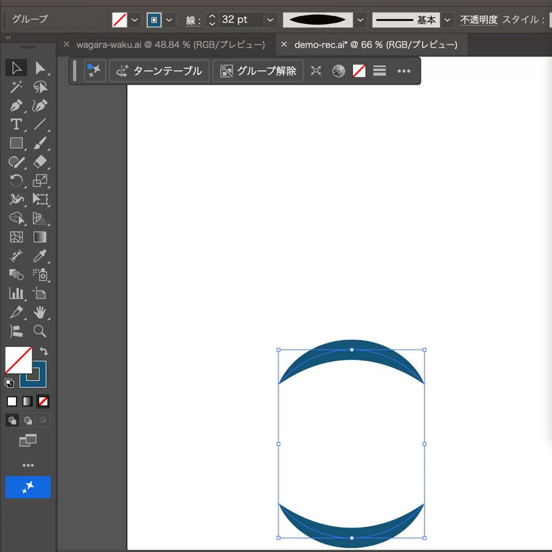Pick the Paintbrush tool
Image resolution: width=552 pixels, height=552 pixels.
[40, 143]
